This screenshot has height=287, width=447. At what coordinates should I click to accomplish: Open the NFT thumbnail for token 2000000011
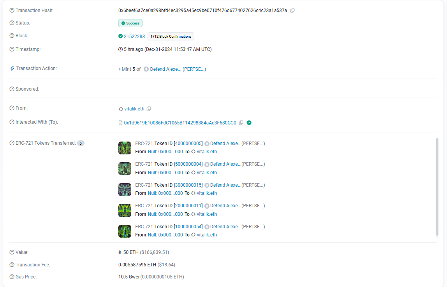pyautogui.click(x=125, y=210)
